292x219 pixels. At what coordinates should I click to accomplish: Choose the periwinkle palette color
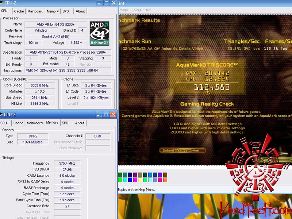[155, 180]
